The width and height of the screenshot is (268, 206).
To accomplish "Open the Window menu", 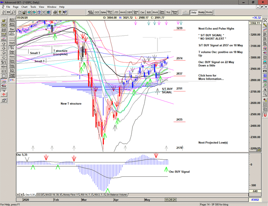I will pyautogui.click(x=52, y=7).
